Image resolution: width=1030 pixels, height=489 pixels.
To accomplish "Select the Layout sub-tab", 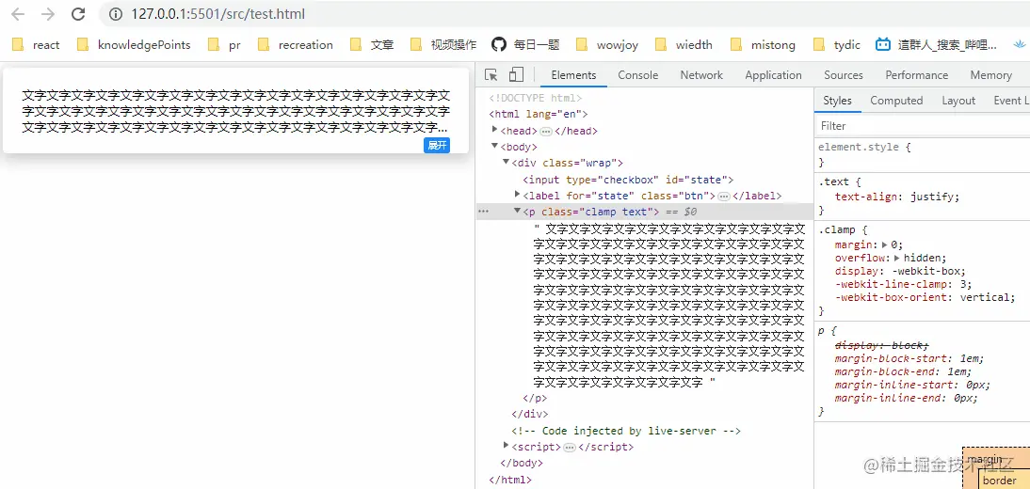I will (x=958, y=101).
